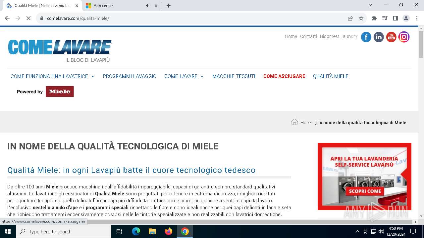Open Qualità Miele menu item
Viewport: 424px width, 238px height.
pyautogui.click(x=331, y=76)
